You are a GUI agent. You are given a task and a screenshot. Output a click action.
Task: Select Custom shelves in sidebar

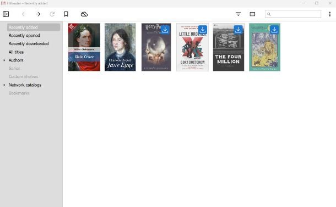click(23, 76)
